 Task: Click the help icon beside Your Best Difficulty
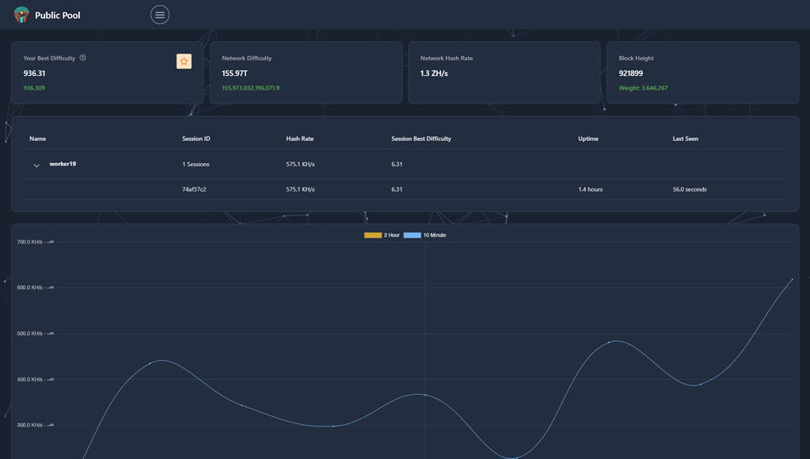click(x=82, y=58)
